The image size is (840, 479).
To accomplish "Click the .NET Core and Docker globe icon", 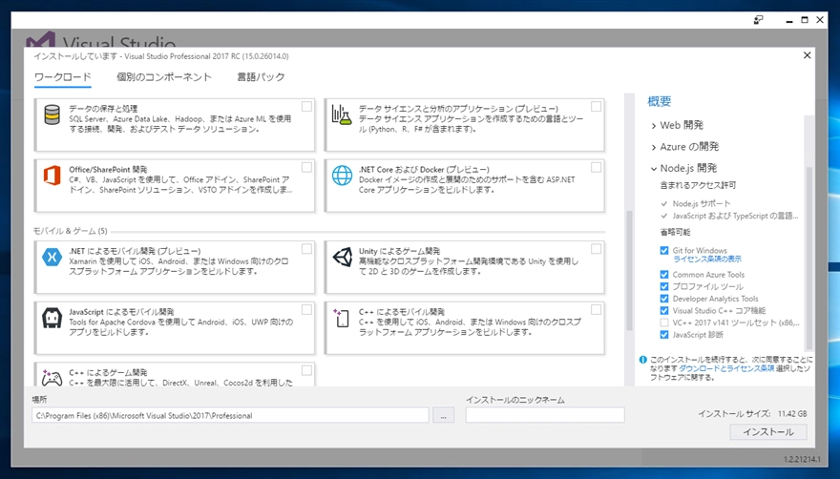I will coord(342,176).
